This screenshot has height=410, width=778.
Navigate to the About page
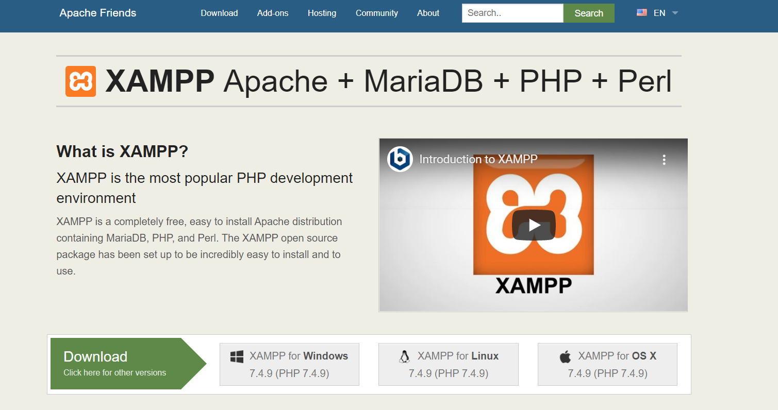428,13
